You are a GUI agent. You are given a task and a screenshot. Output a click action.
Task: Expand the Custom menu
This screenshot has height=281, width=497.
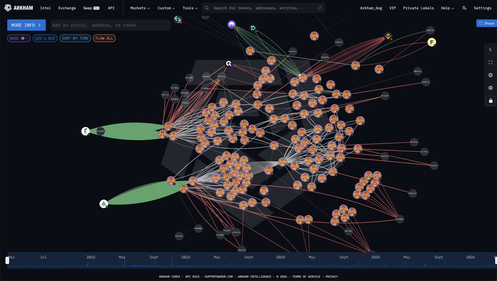[x=166, y=8]
